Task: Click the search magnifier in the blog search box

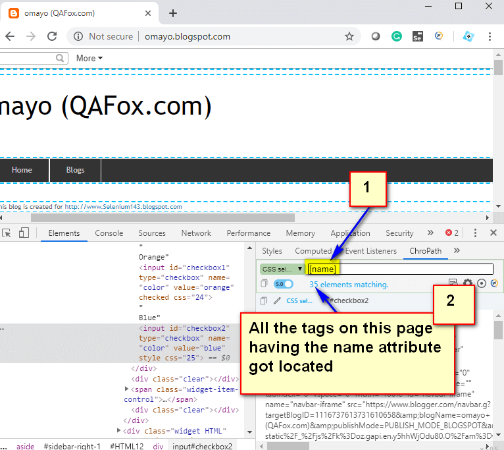Action: [59, 58]
